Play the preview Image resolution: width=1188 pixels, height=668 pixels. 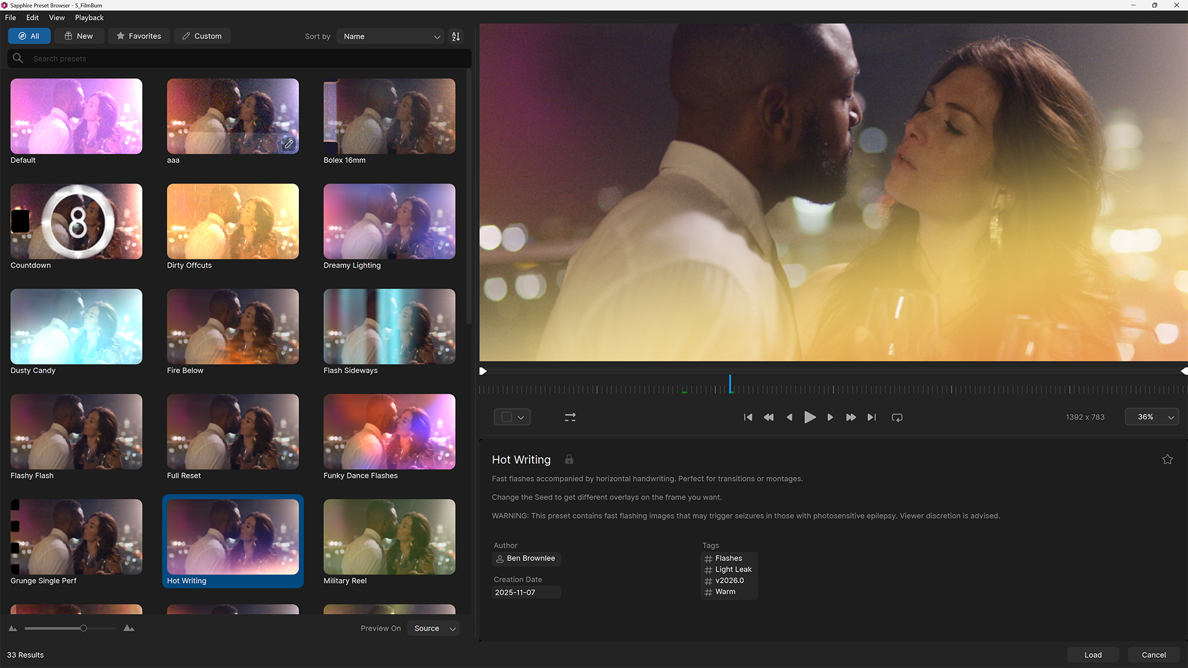coord(809,417)
